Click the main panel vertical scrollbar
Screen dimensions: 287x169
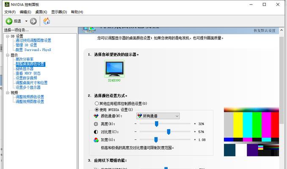[x=281, y=80]
